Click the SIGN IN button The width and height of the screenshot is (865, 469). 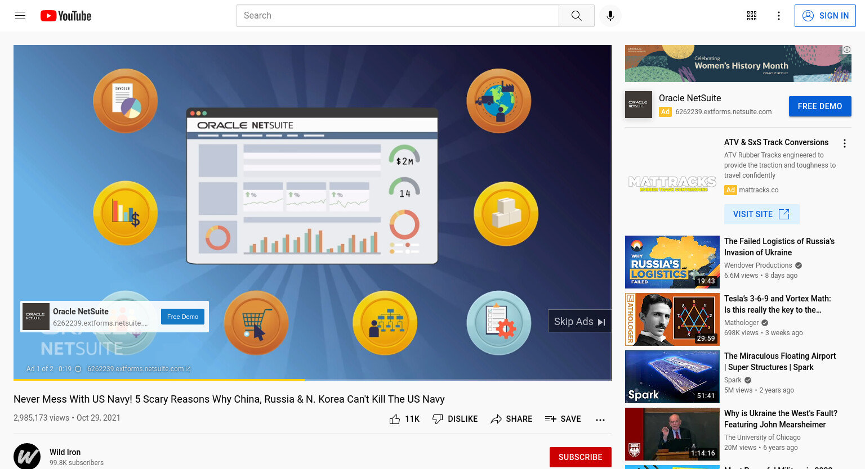825,16
